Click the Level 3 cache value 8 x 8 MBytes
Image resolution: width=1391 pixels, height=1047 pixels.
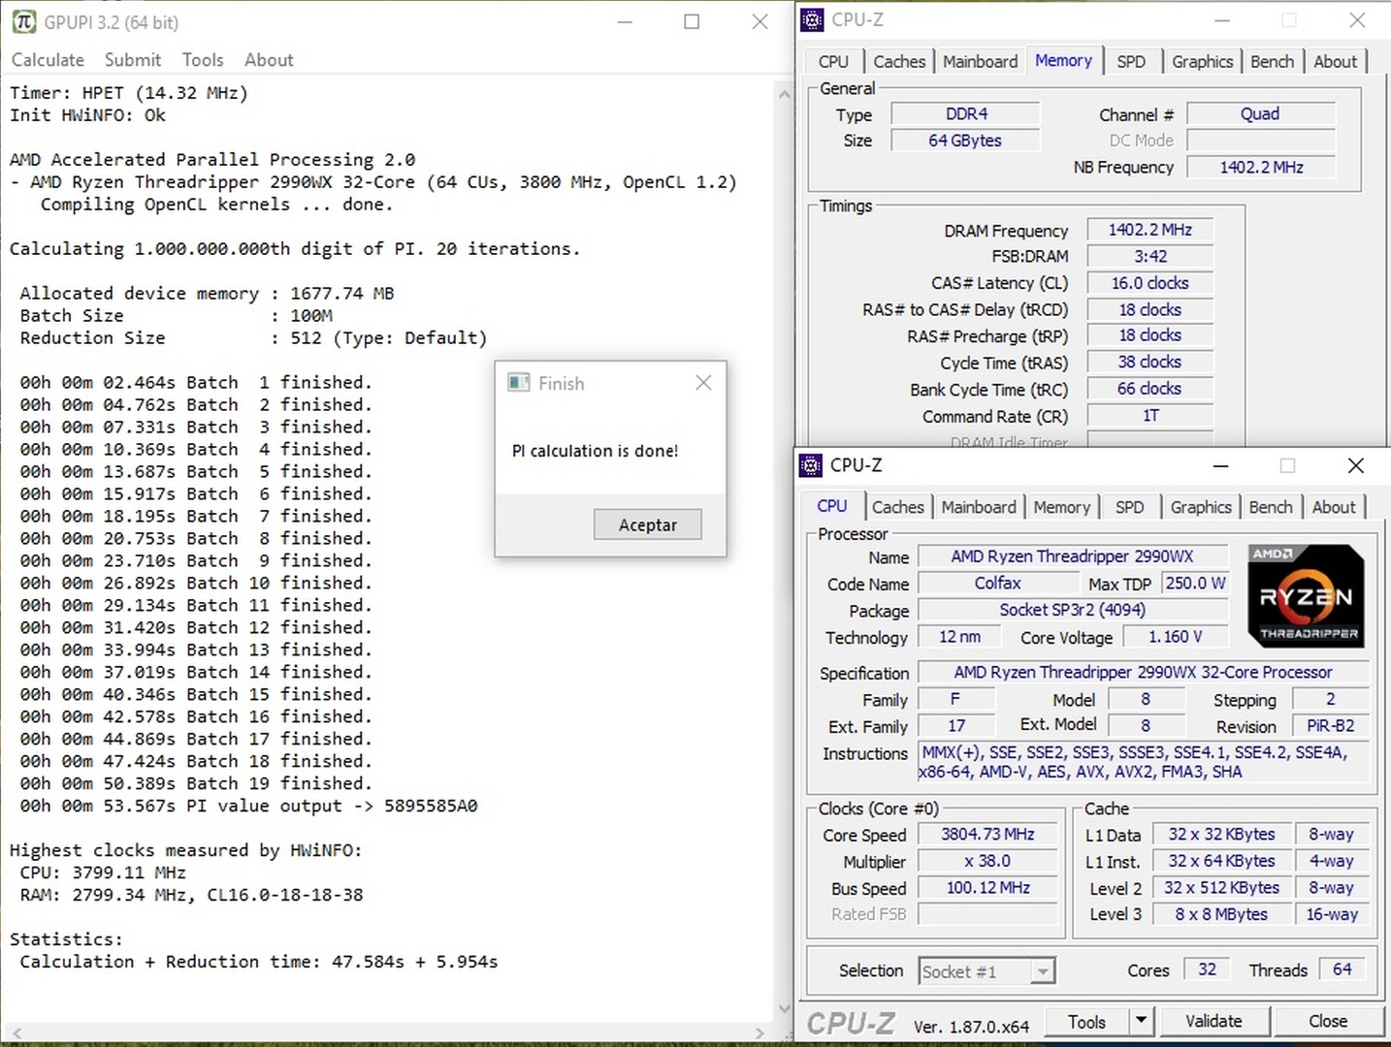click(x=1222, y=914)
